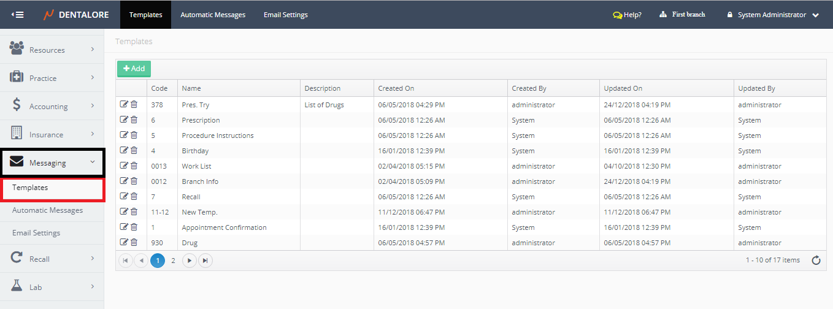Refresh the templates grid
This screenshot has width=833, height=309.
(x=816, y=261)
